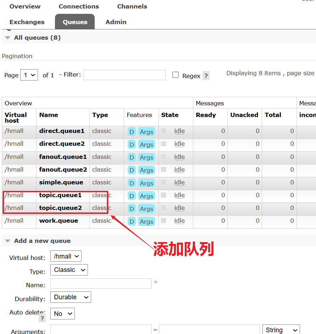Screen dimensions: 316x334
Task: Click the help icon below Auto delete
Action: coord(42,318)
